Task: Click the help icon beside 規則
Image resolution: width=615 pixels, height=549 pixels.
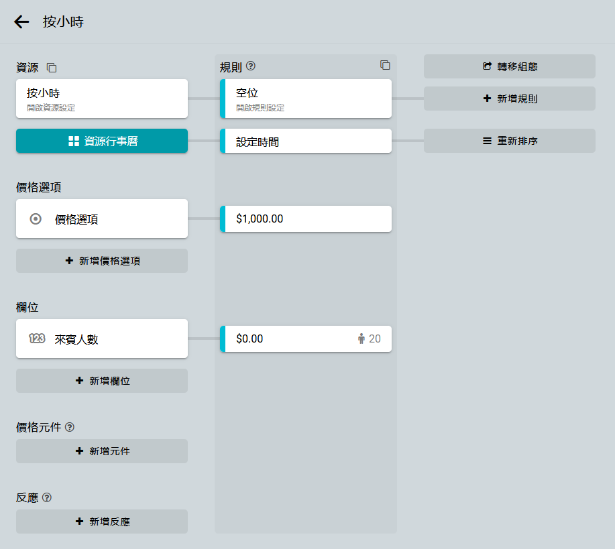Action: tap(251, 66)
